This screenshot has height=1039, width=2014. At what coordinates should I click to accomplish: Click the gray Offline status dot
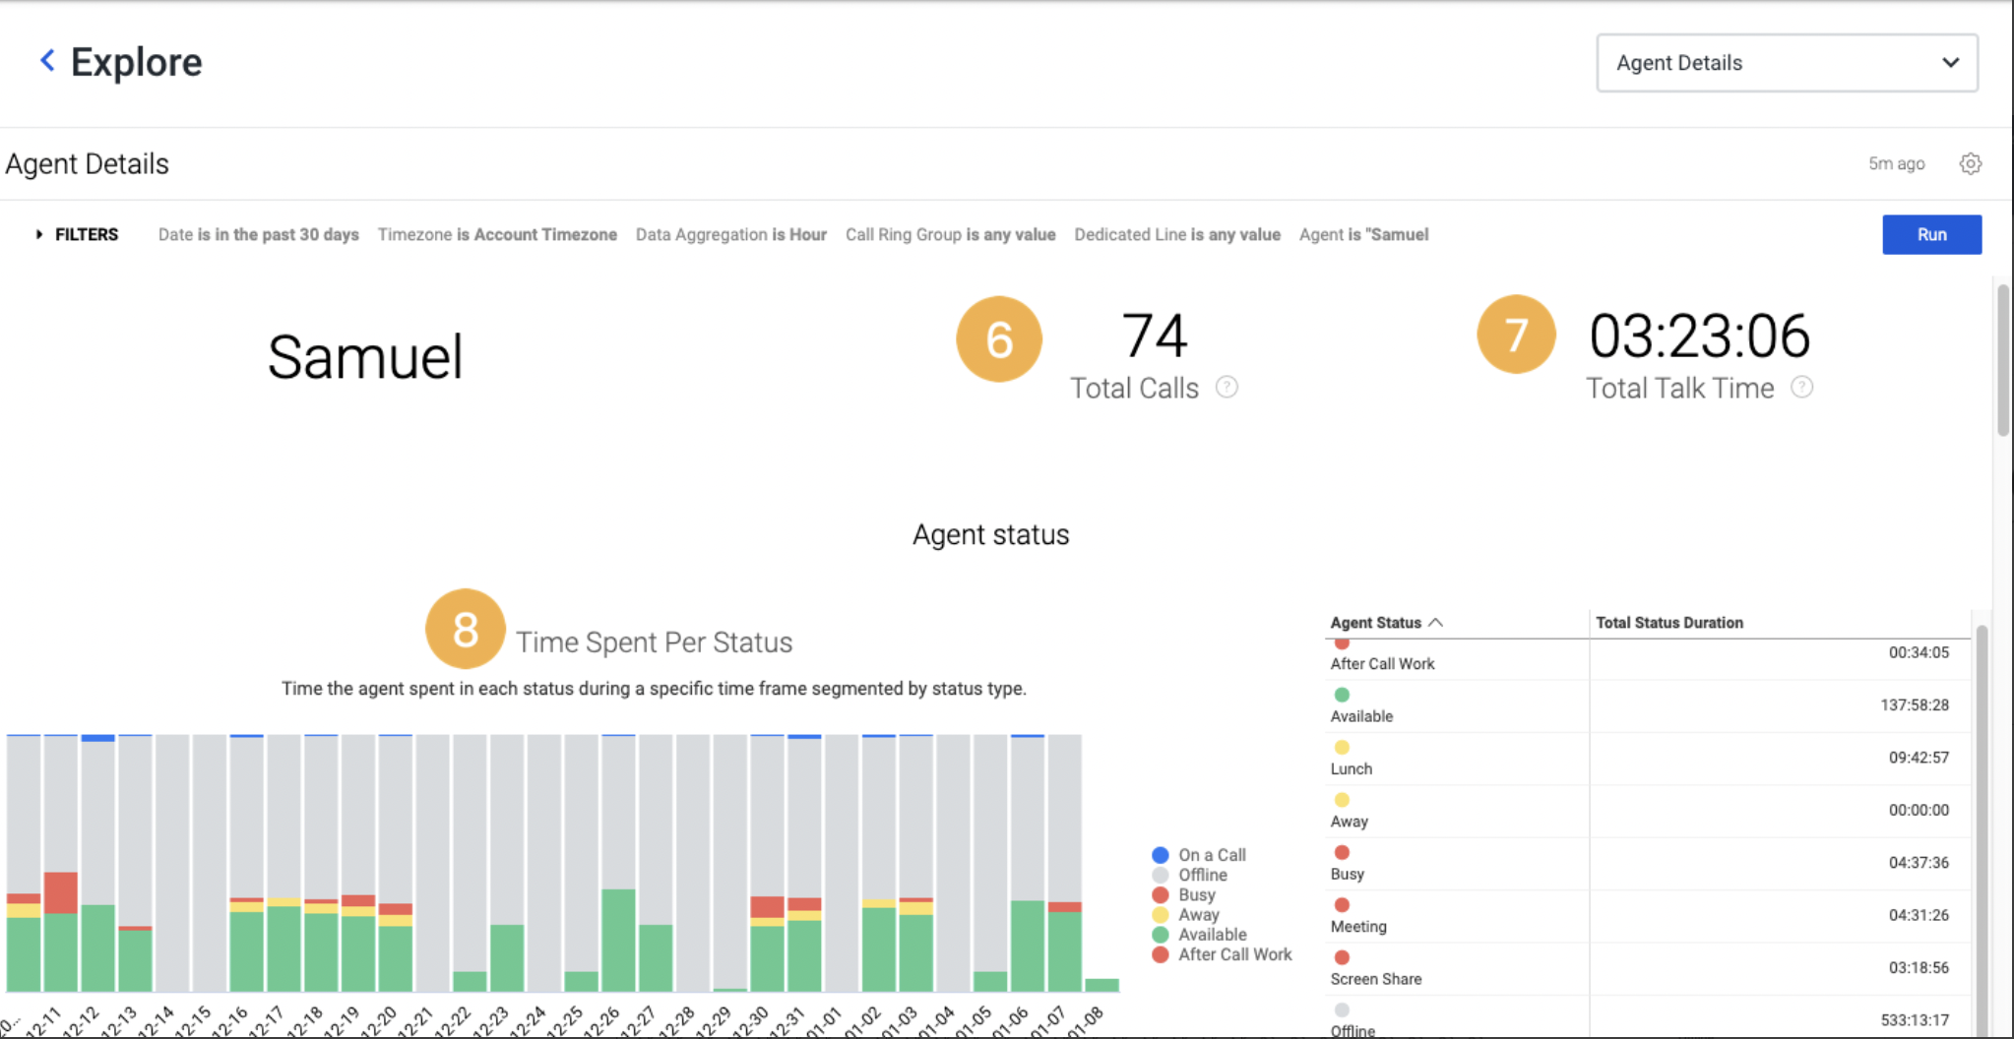tap(1341, 1009)
